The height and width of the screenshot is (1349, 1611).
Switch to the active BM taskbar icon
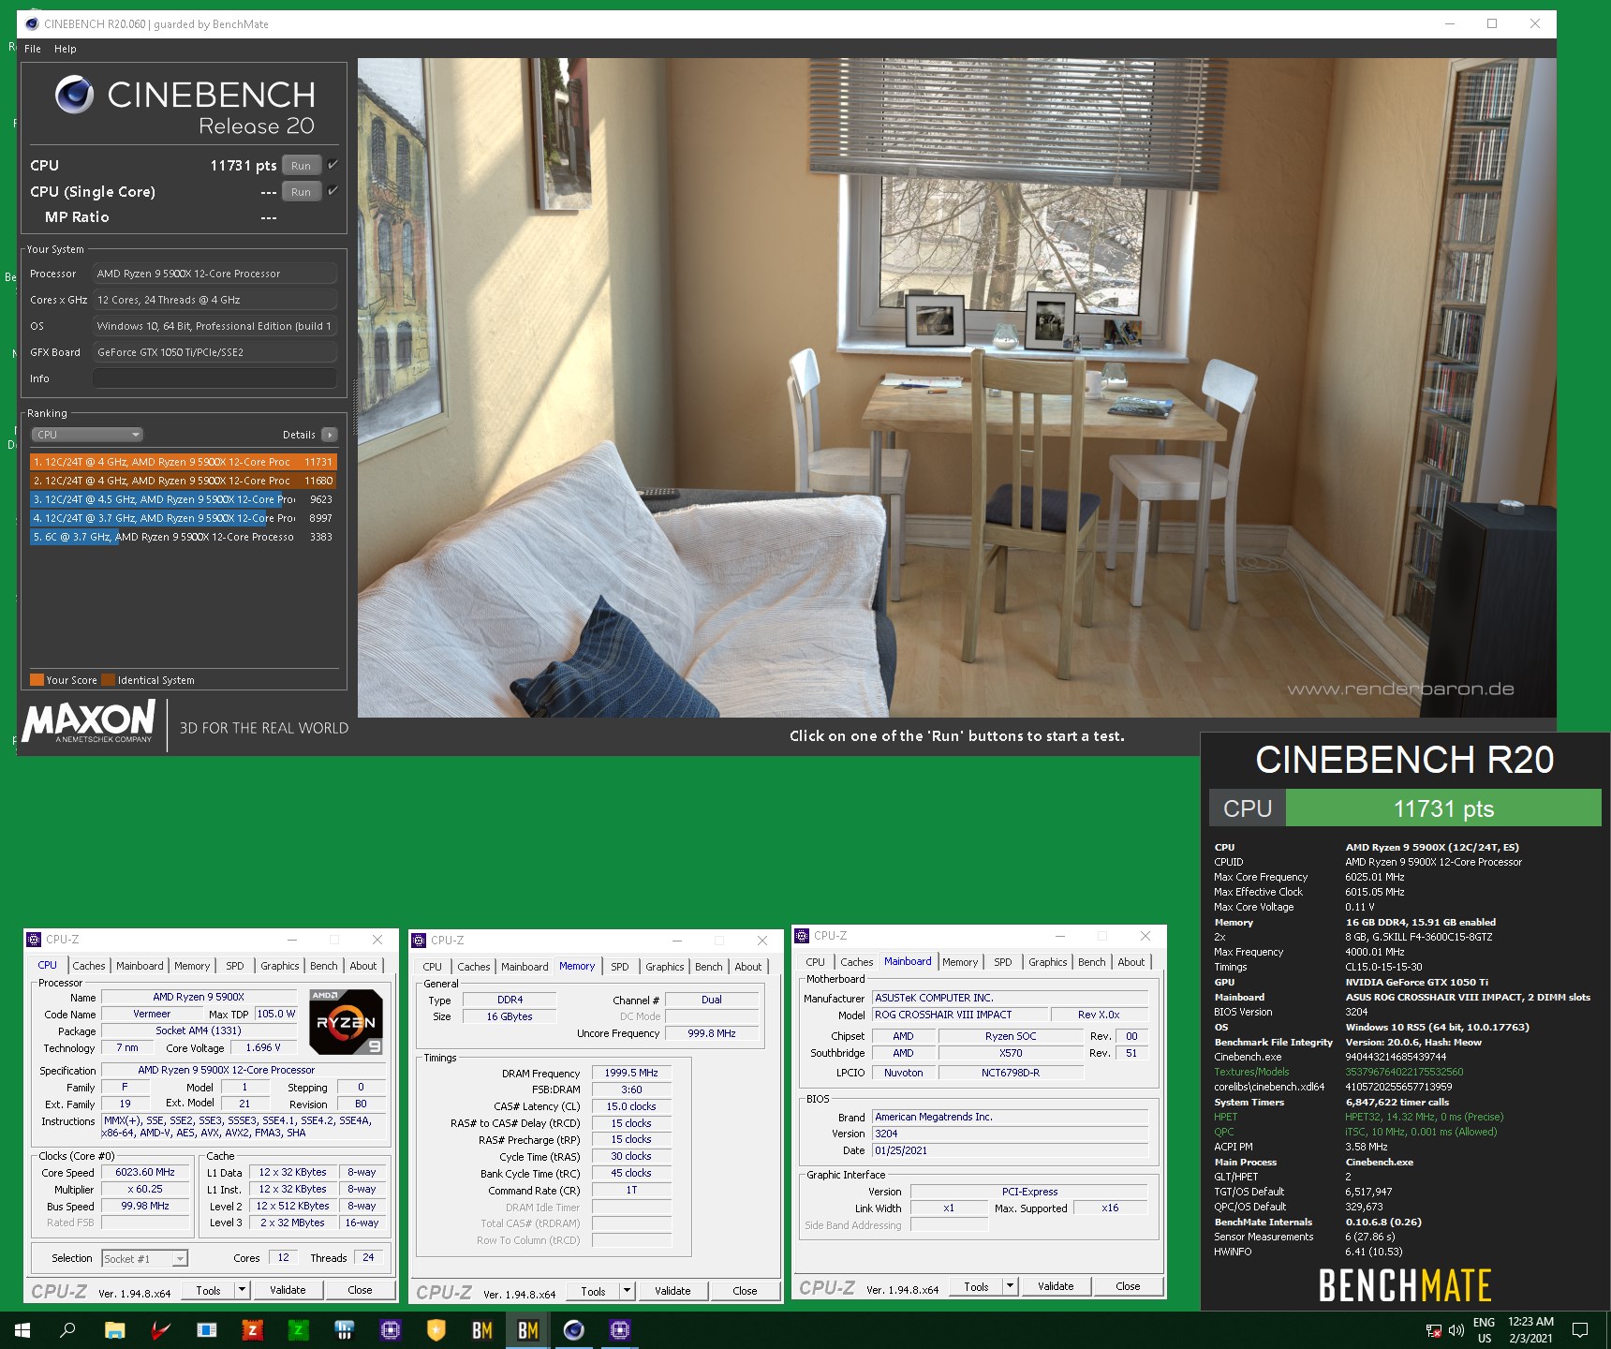pos(527,1330)
